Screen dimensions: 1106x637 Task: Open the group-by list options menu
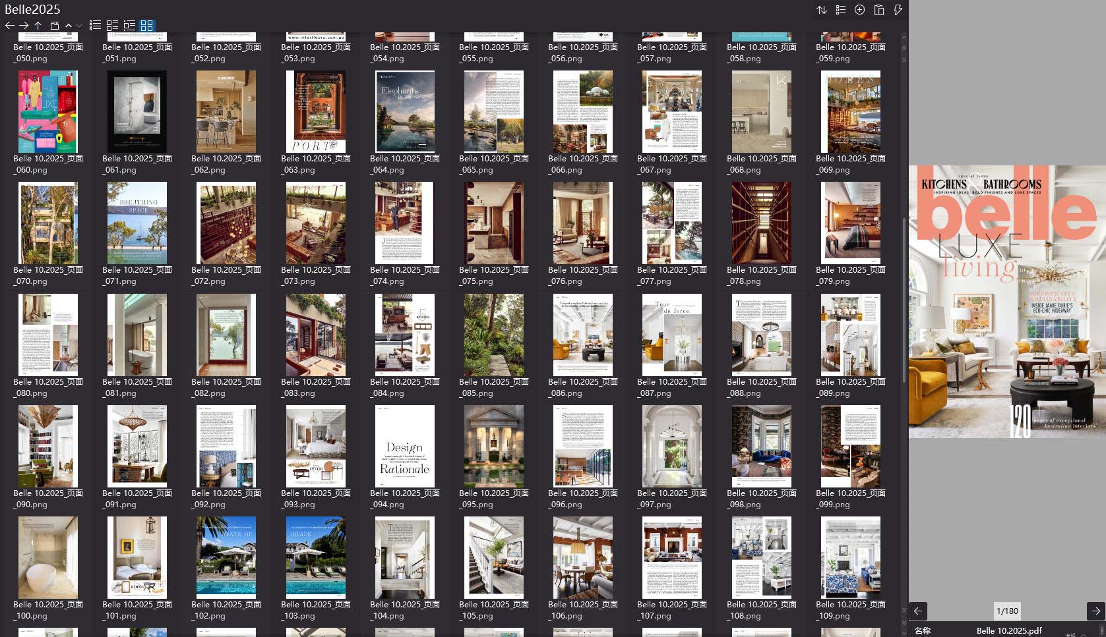[841, 10]
